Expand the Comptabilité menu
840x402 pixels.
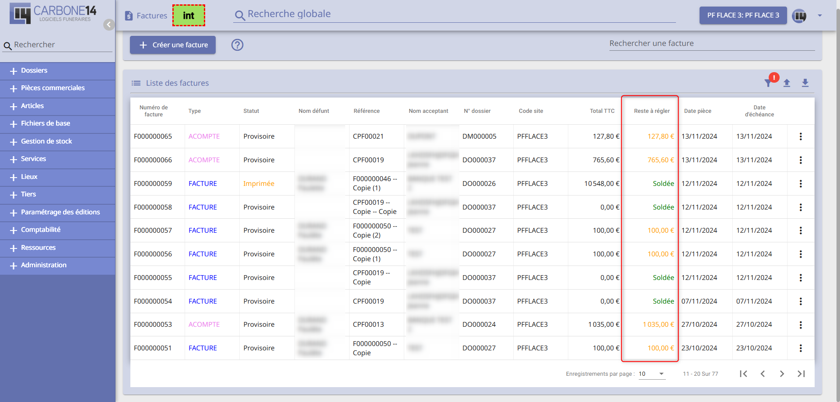(x=58, y=230)
